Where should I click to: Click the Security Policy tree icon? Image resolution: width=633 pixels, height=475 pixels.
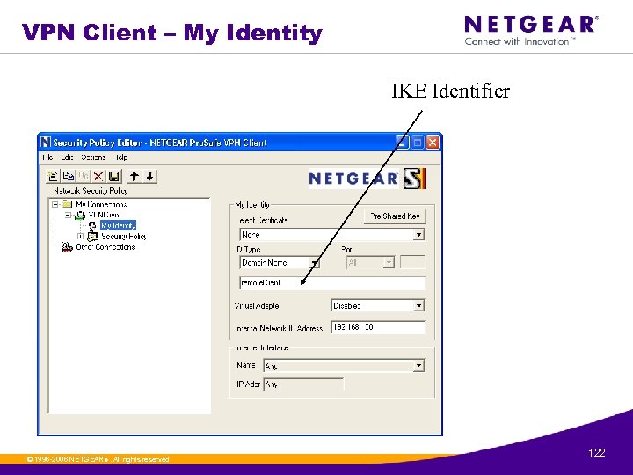pos(92,237)
